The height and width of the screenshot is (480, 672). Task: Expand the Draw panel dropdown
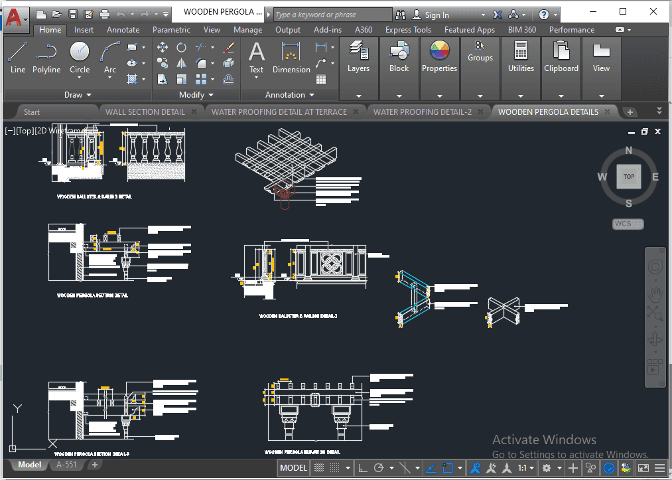(x=78, y=95)
